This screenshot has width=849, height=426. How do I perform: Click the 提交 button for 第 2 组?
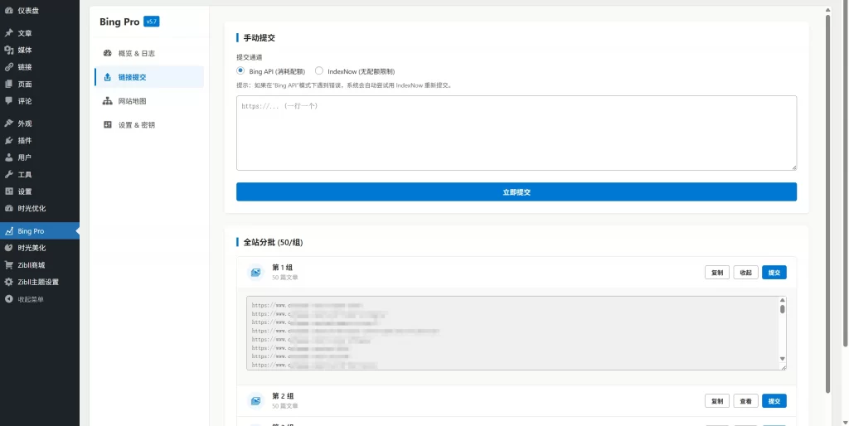click(774, 401)
